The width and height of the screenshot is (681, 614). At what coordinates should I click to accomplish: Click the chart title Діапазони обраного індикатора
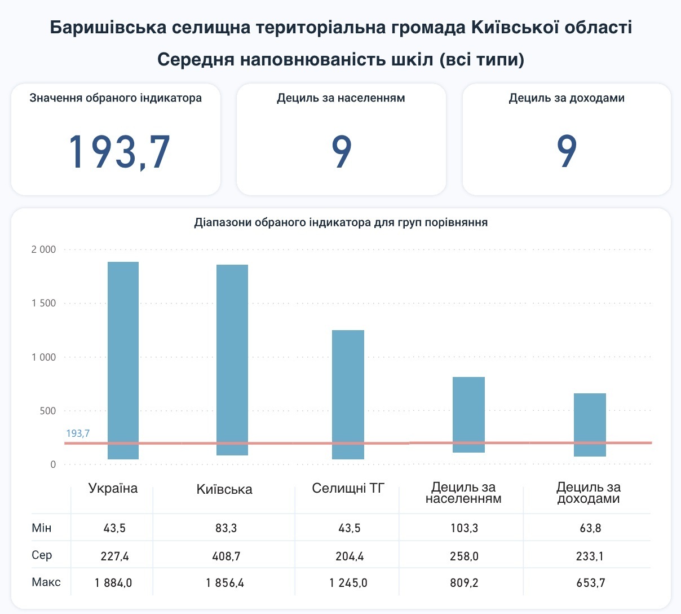pos(340,222)
